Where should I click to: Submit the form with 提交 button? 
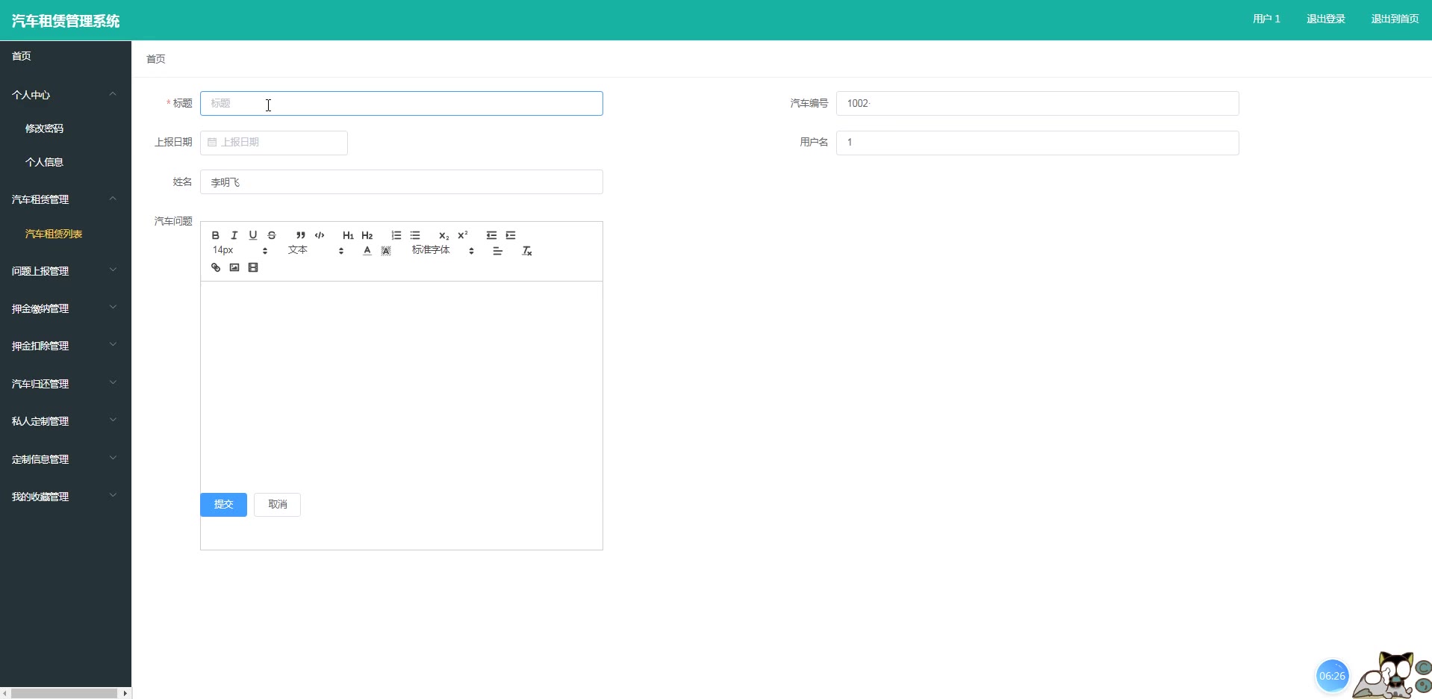pyautogui.click(x=223, y=504)
